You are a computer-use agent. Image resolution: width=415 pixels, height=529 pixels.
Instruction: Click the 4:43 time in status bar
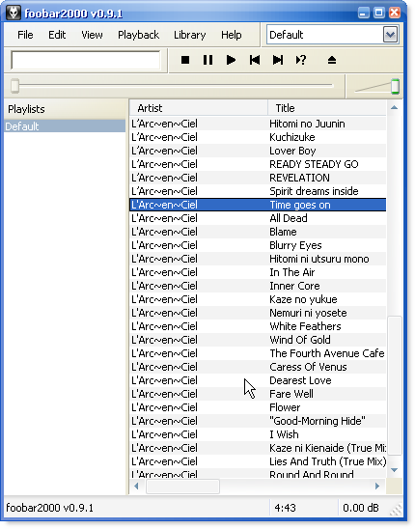coord(285,508)
